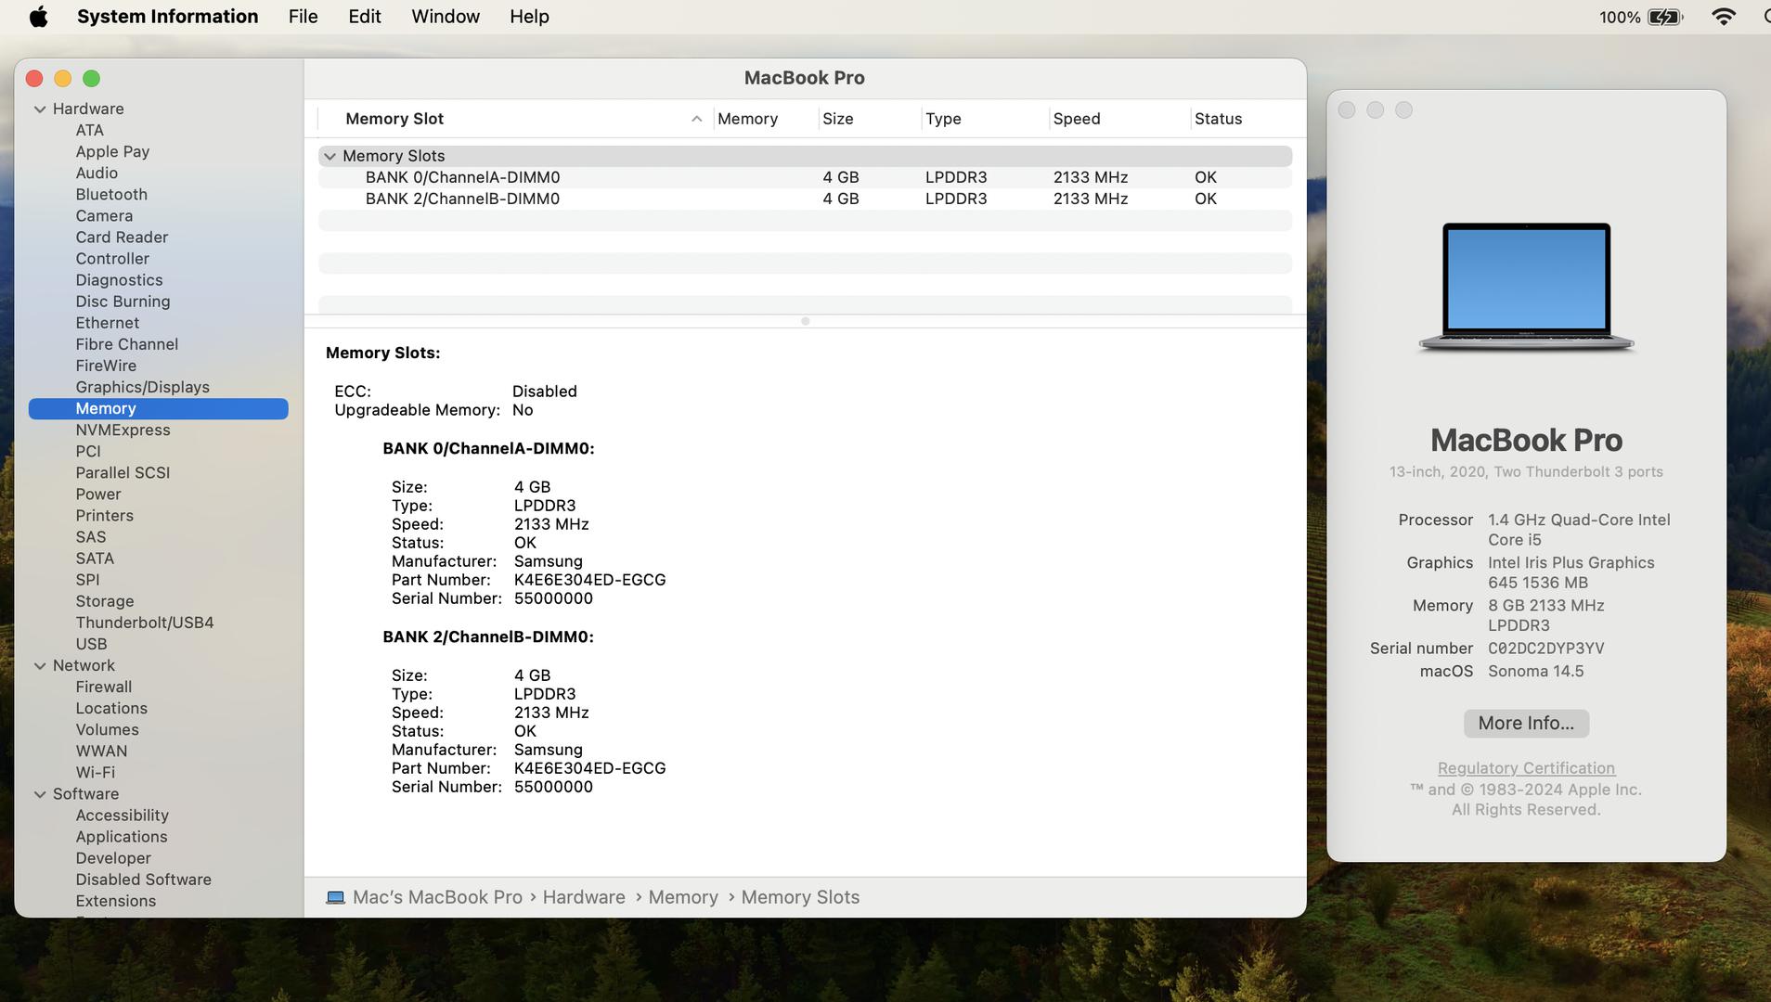Select USB in the sidebar

click(x=91, y=644)
